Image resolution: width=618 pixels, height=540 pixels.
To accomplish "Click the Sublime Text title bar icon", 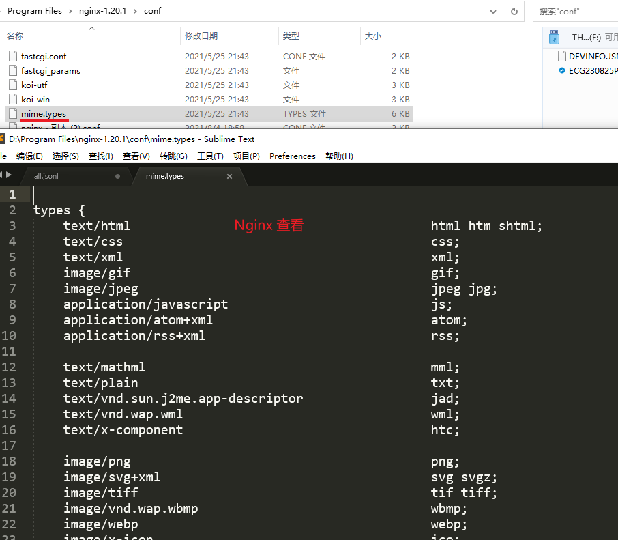I will click(3, 139).
